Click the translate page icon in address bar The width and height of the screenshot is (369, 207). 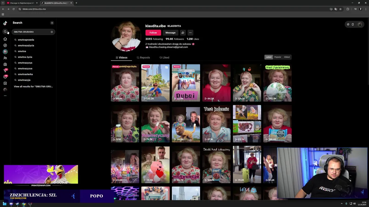click(336, 9)
